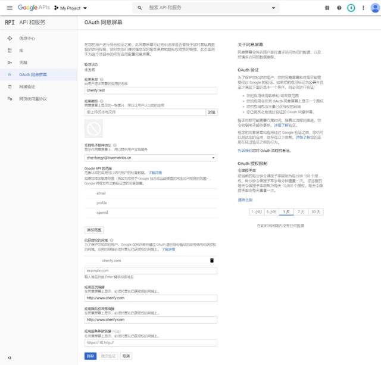Screen dimensions: 381x365
Task: Click the example.com domain input field
Action: 151,271
